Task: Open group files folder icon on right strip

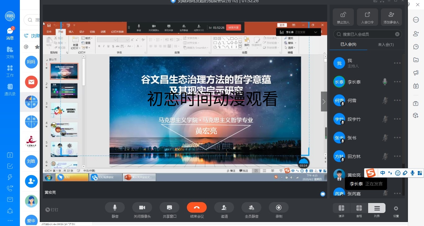Action: coord(416,60)
